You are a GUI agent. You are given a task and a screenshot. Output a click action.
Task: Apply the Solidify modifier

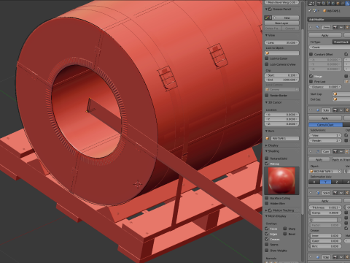tap(325, 201)
